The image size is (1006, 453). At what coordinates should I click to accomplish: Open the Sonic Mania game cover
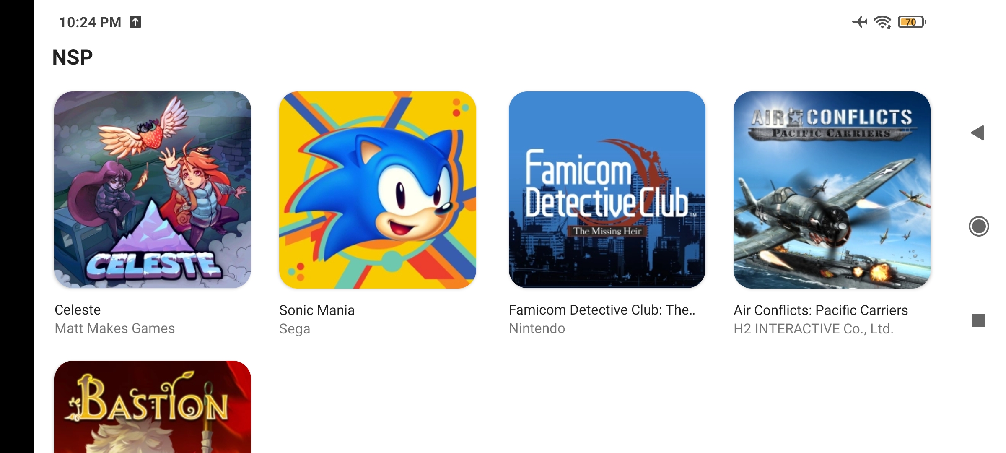click(378, 190)
